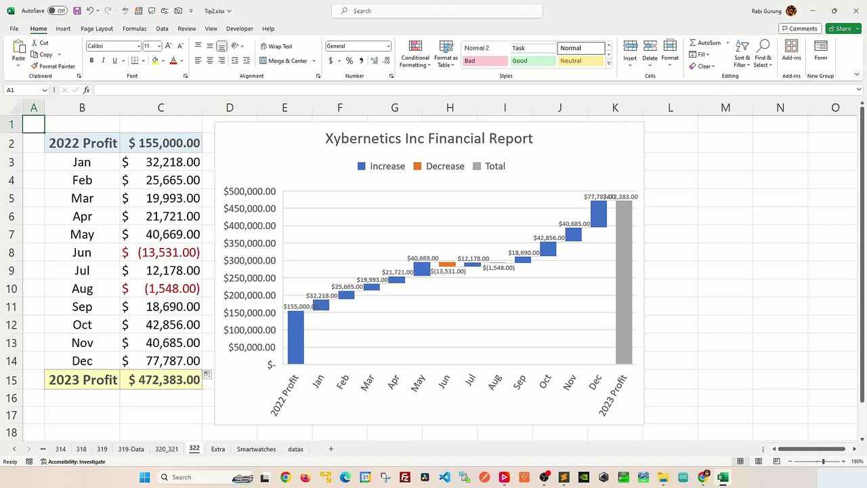Click Increase Decimal icon

click(x=373, y=60)
